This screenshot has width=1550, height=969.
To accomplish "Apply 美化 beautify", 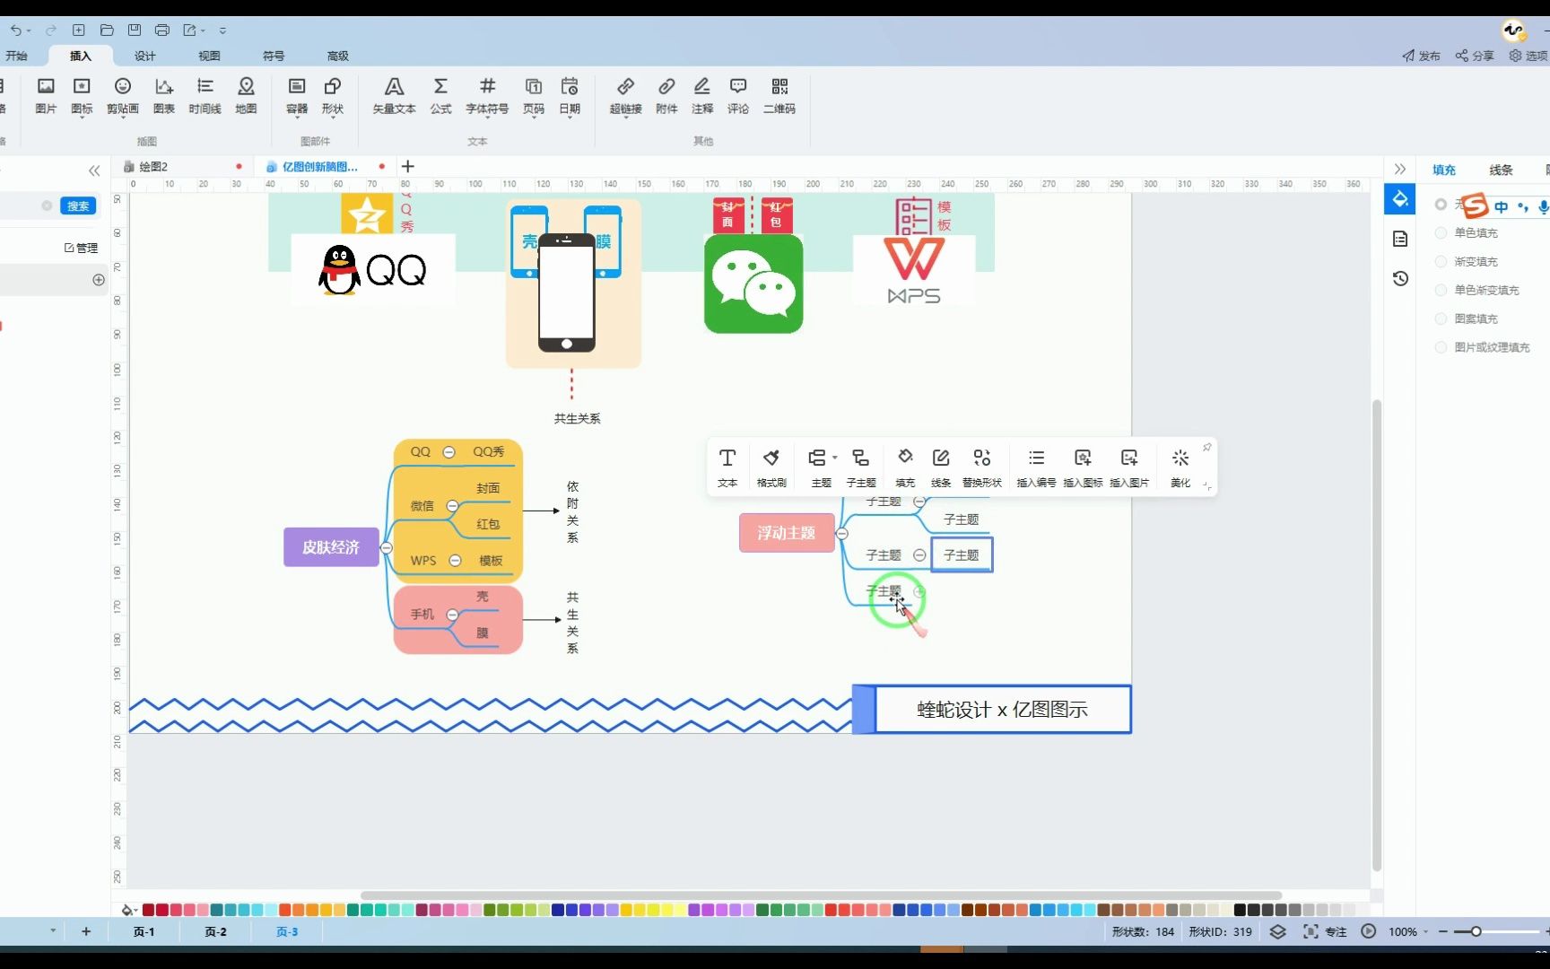I will [x=1180, y=467].
